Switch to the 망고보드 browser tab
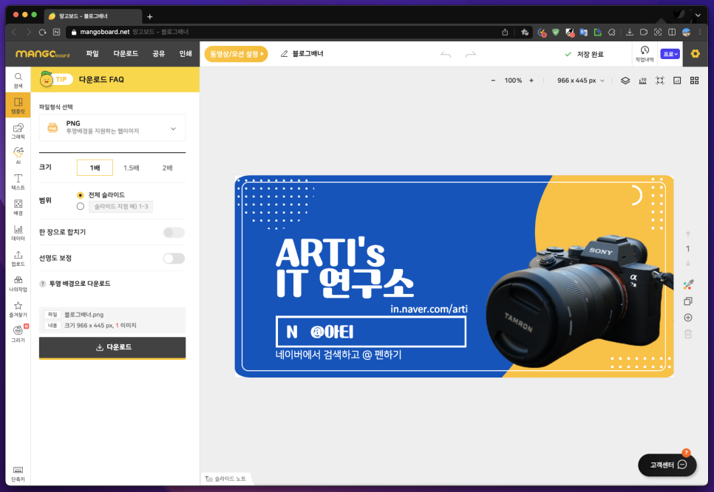 pos(93,16)
